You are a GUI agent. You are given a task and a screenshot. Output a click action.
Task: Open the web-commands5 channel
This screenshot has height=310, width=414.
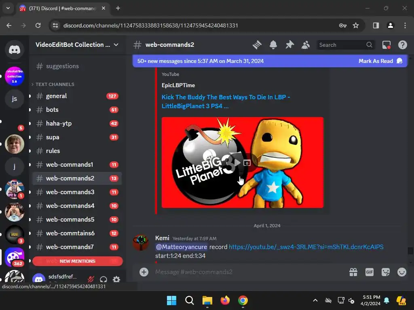coord(77,219)
